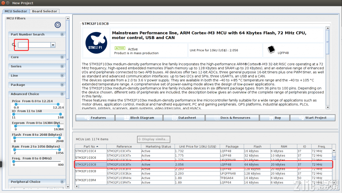Sort by Package column header
Viewport: 342px width, 193px height.
click(x=232, y=146)
